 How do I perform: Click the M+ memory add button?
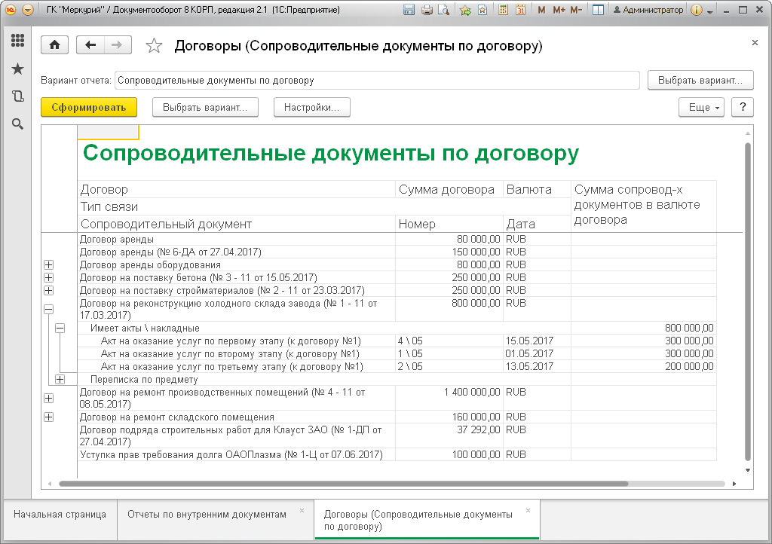click(x=559, y=10)
